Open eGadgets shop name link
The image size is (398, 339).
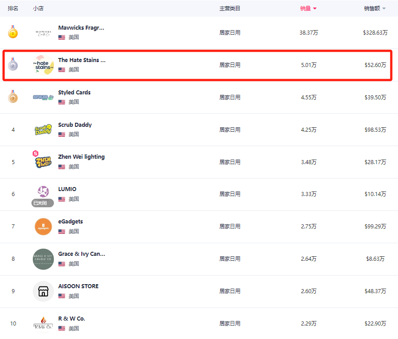pyautogui.click(x=70, y=222)
